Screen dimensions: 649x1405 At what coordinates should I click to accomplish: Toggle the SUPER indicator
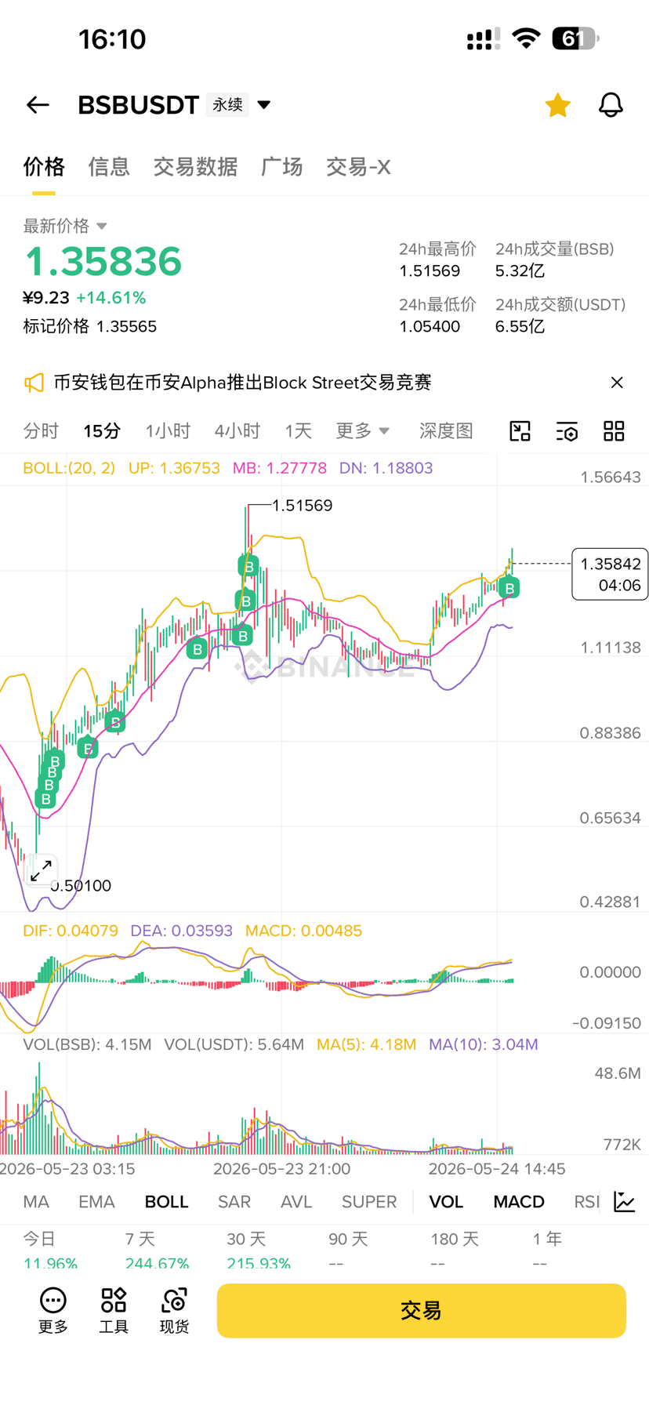click(369, 1202)
